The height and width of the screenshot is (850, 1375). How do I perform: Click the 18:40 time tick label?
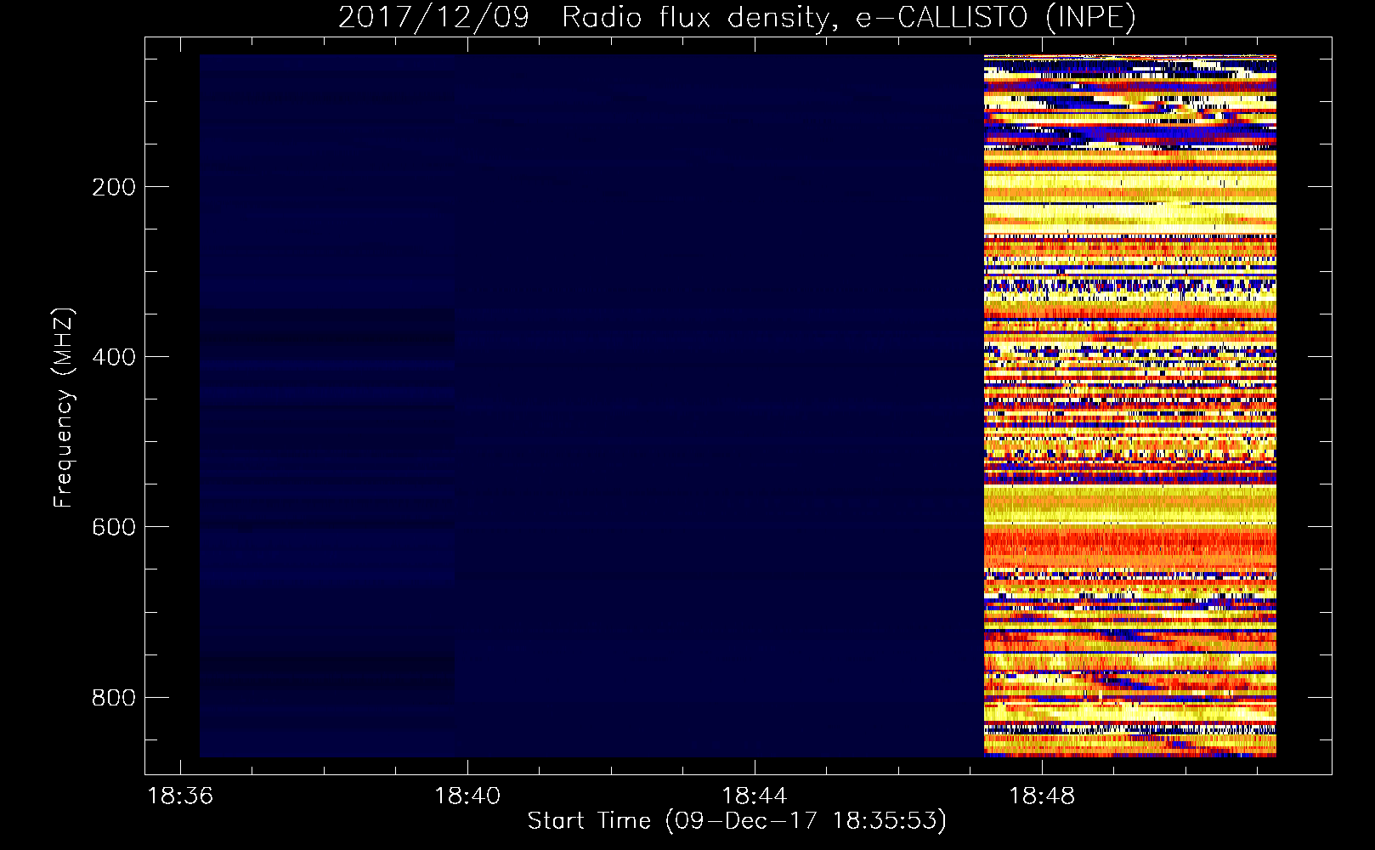[467, 796]
